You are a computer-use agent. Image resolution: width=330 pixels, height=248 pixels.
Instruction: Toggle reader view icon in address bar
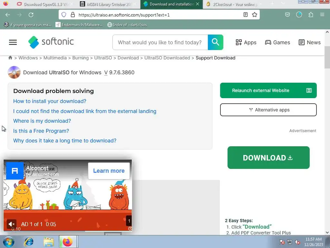click(245, 15)
